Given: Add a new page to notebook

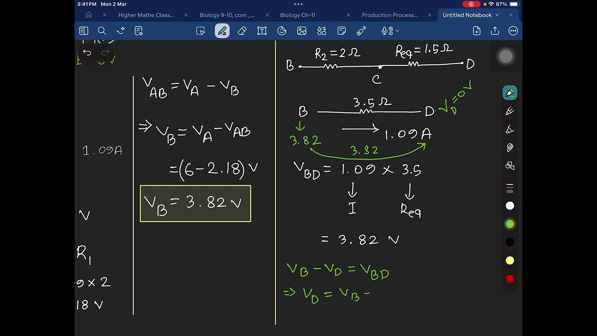Looking at the screenshot, I should pos(477,31).
